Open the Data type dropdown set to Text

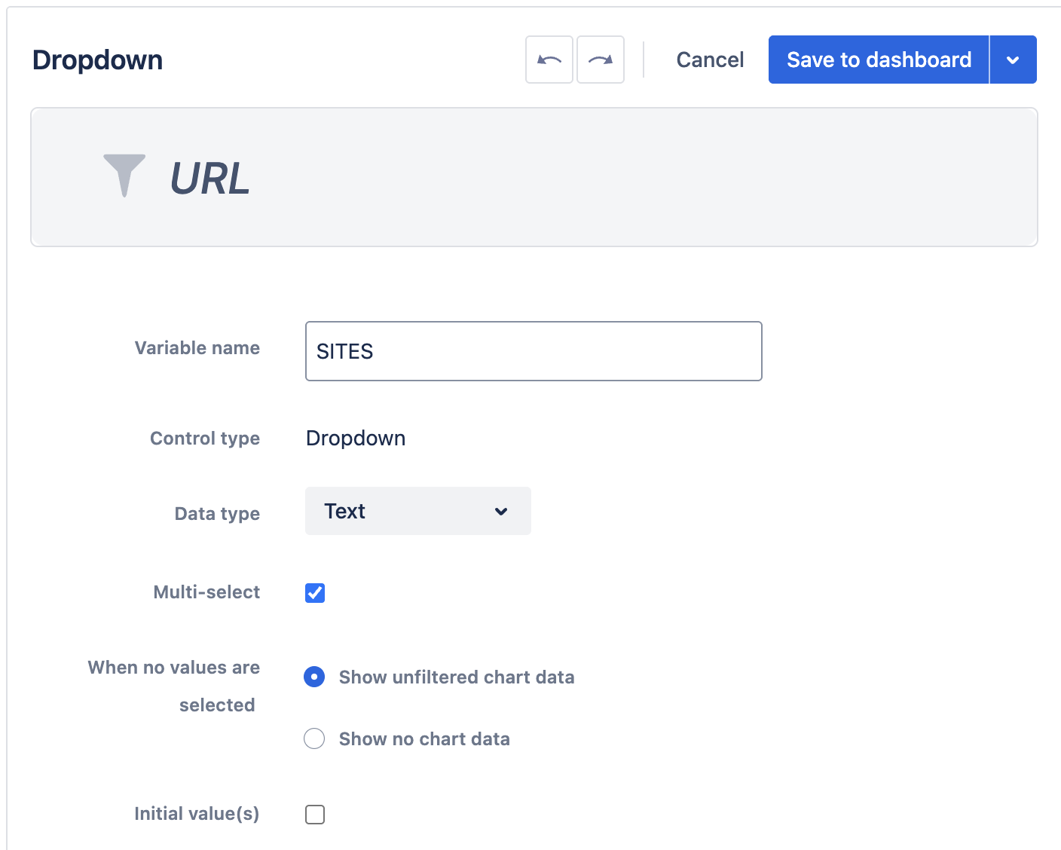(x=418, y=511)
